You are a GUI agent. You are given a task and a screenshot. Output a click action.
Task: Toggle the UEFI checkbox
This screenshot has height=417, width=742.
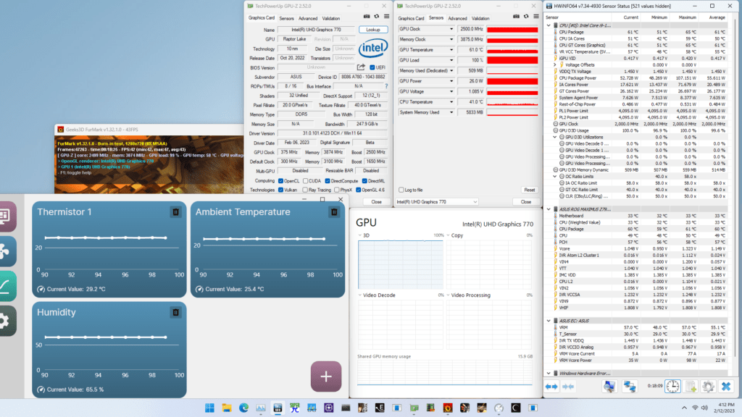[x=372, y=67]
